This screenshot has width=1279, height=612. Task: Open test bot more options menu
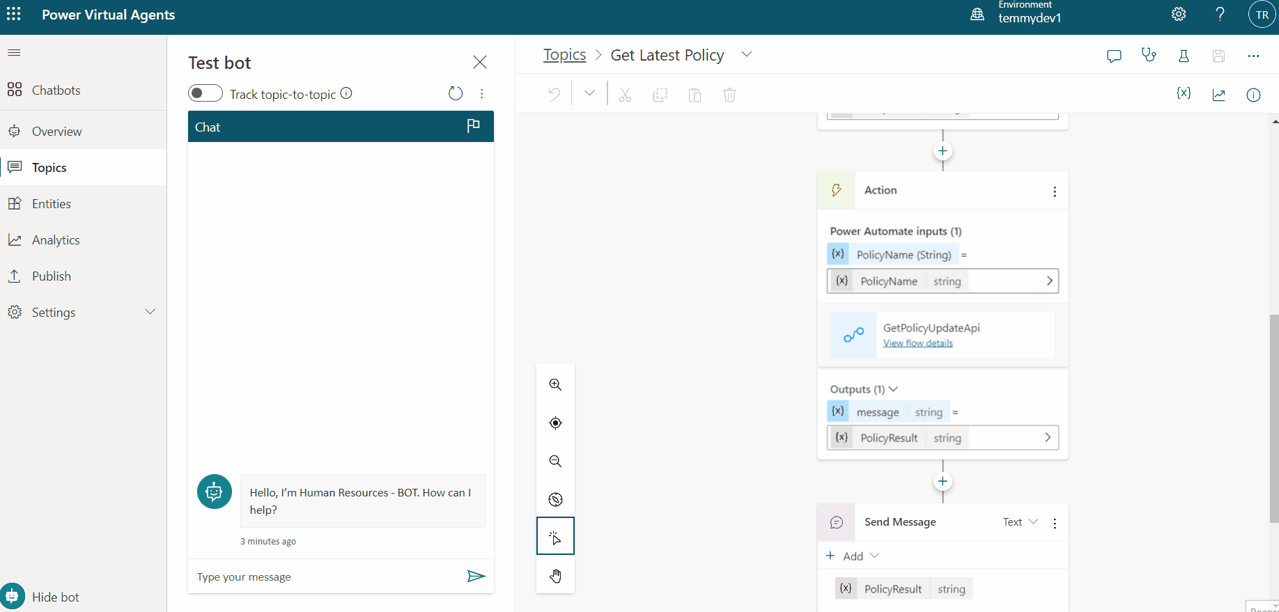[482, 93]
